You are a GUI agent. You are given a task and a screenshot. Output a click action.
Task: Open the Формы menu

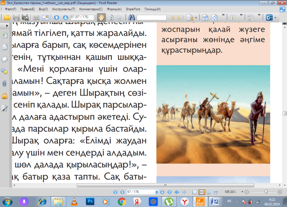pos(114,9)
